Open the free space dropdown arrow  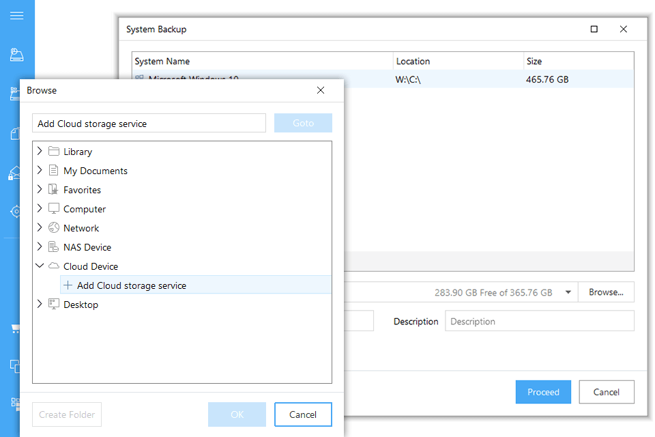[568, 292]
